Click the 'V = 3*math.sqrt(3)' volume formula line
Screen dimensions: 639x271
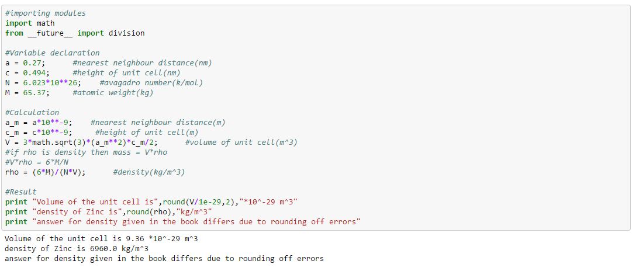coord(81,143)
